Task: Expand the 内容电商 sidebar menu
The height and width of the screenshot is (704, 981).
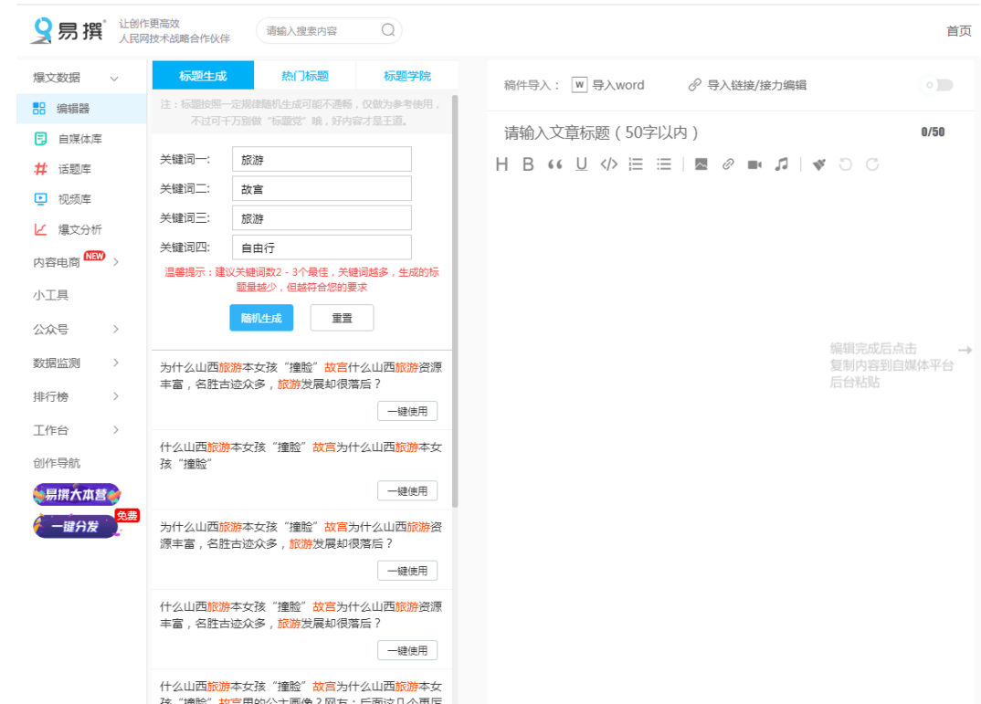Action: tap(116, 262)
